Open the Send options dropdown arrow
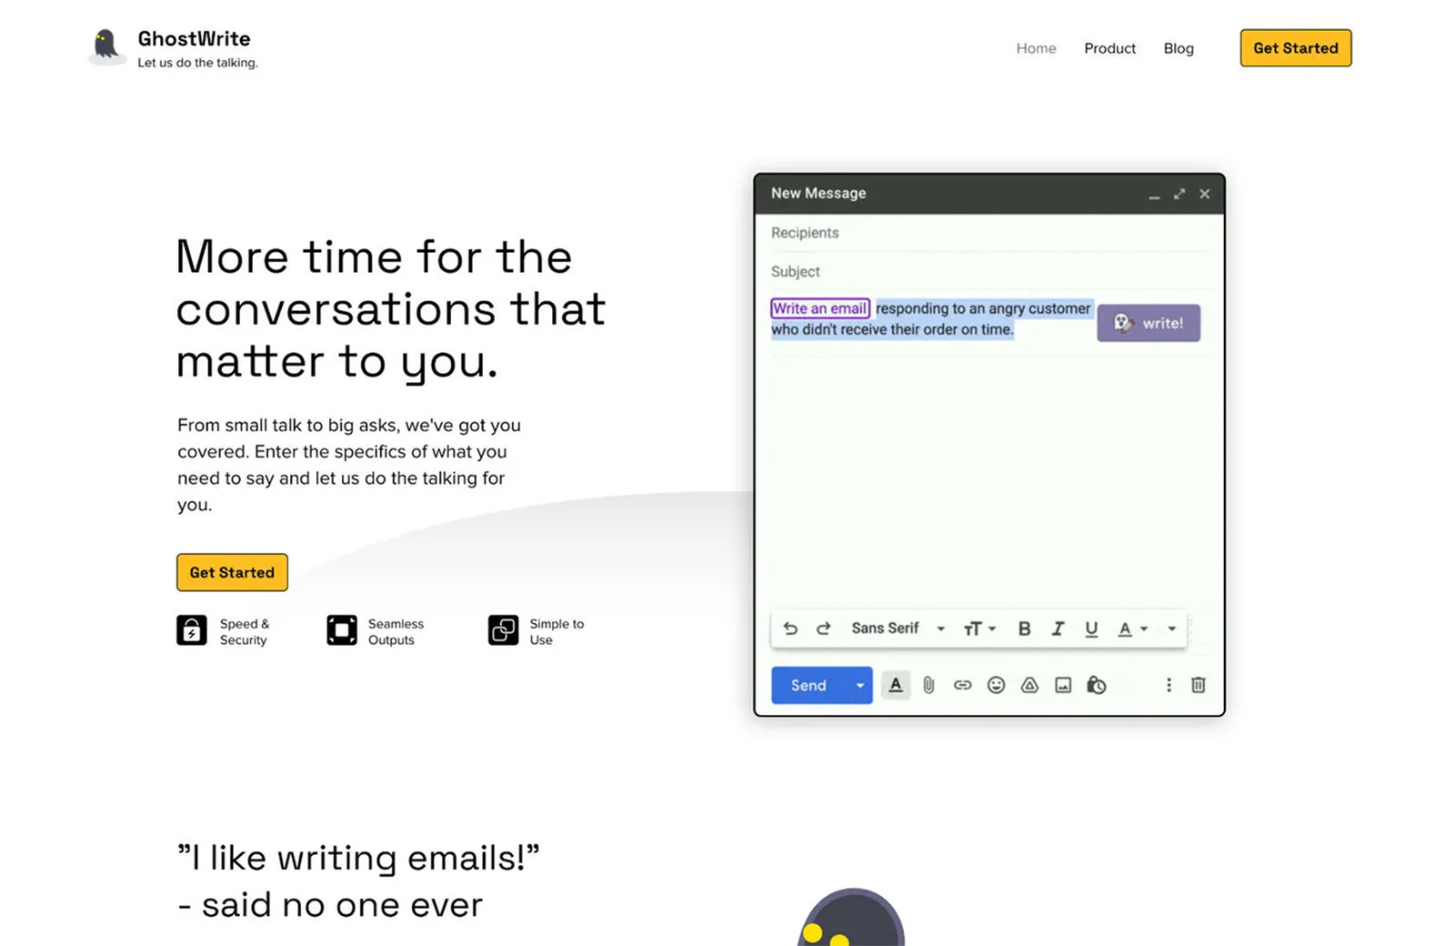Image resolution: width=1455 pixels, height=946 pixels. click(859, 685)
